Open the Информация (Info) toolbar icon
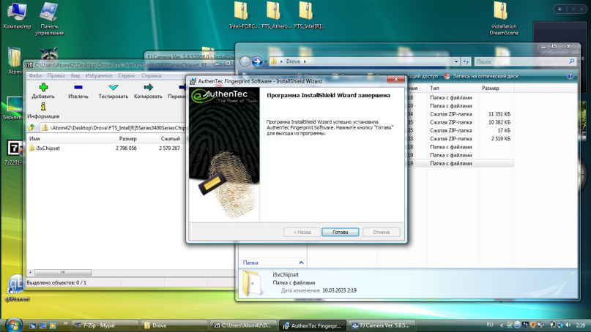The image size is (591, 332). pyautogui.click(x=43, y=110)
